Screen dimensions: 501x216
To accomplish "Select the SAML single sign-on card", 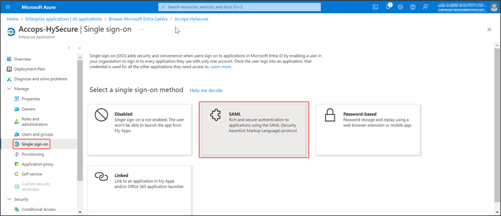I will pyautogui.click(x=254, y=130).
